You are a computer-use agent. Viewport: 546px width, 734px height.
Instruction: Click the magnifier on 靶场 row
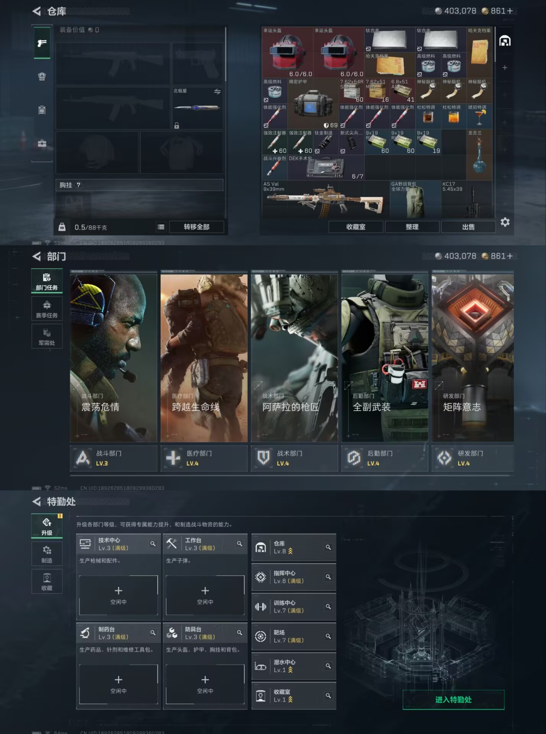(x=328, y=636)
